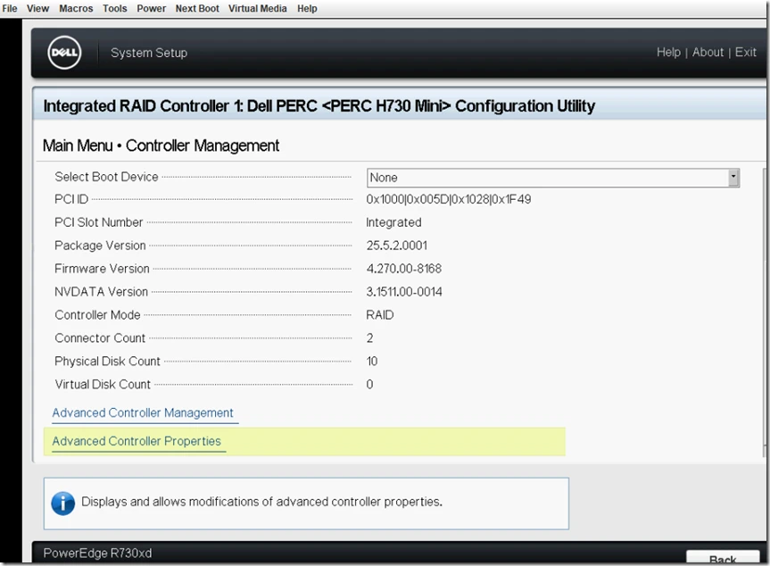Click the Select Boot Device label
770x566 pixels.
click(106, 177)
